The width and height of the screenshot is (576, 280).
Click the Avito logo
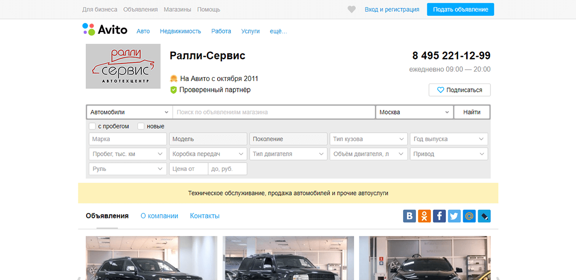[x=105, y=29]
